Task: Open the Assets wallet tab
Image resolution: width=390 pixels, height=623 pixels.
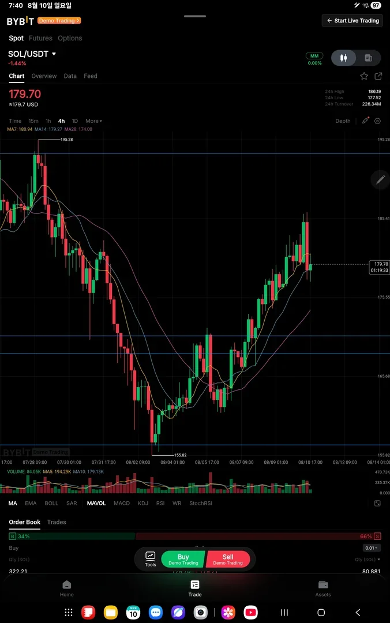Action: point(323,588)
